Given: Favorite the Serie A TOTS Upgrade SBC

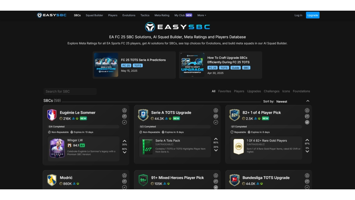Looking at the screenshot, I should pyautogui.click(x=216, y=110).
